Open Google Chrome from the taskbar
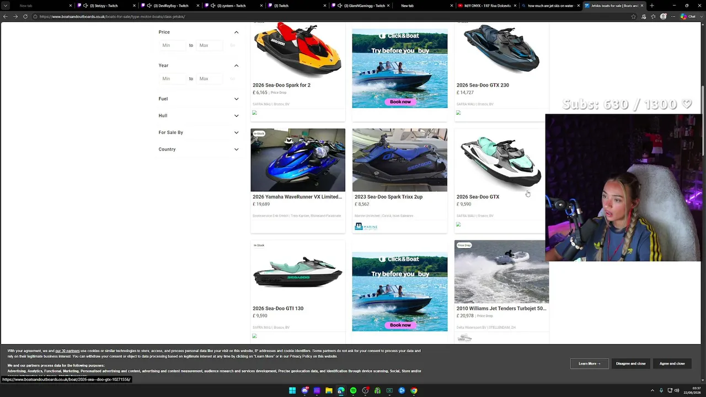This screenshot has width=706, height=397. tap(414, 390)
